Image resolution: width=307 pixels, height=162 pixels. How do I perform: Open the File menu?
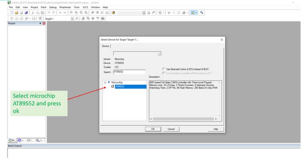pyautogui.click(x=11, y=7)
